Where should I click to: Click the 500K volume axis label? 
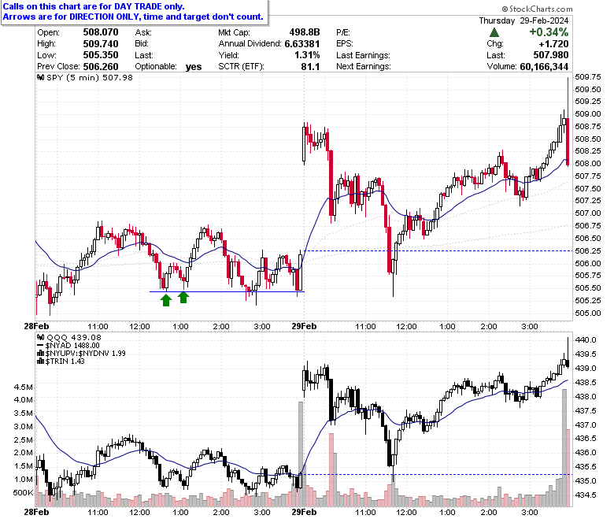(24, 493)
